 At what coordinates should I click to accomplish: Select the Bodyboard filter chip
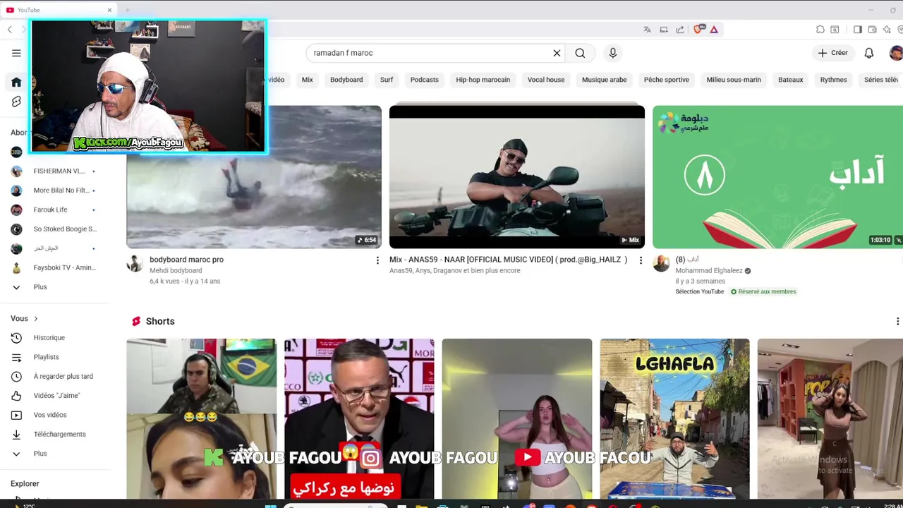point(346,80)
